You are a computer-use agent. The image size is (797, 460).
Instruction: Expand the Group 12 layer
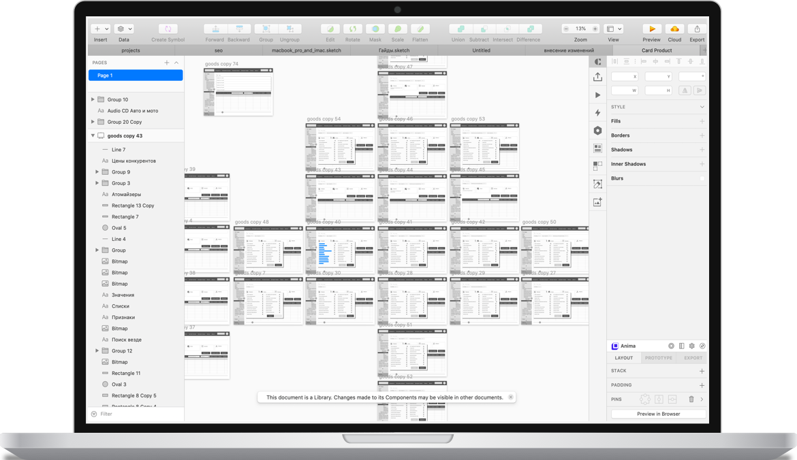(x=97, y=350)
